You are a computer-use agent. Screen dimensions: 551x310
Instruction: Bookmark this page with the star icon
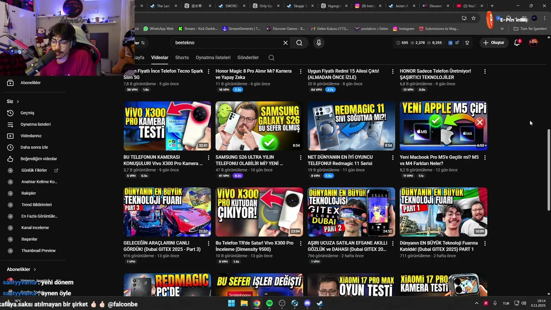474,18
